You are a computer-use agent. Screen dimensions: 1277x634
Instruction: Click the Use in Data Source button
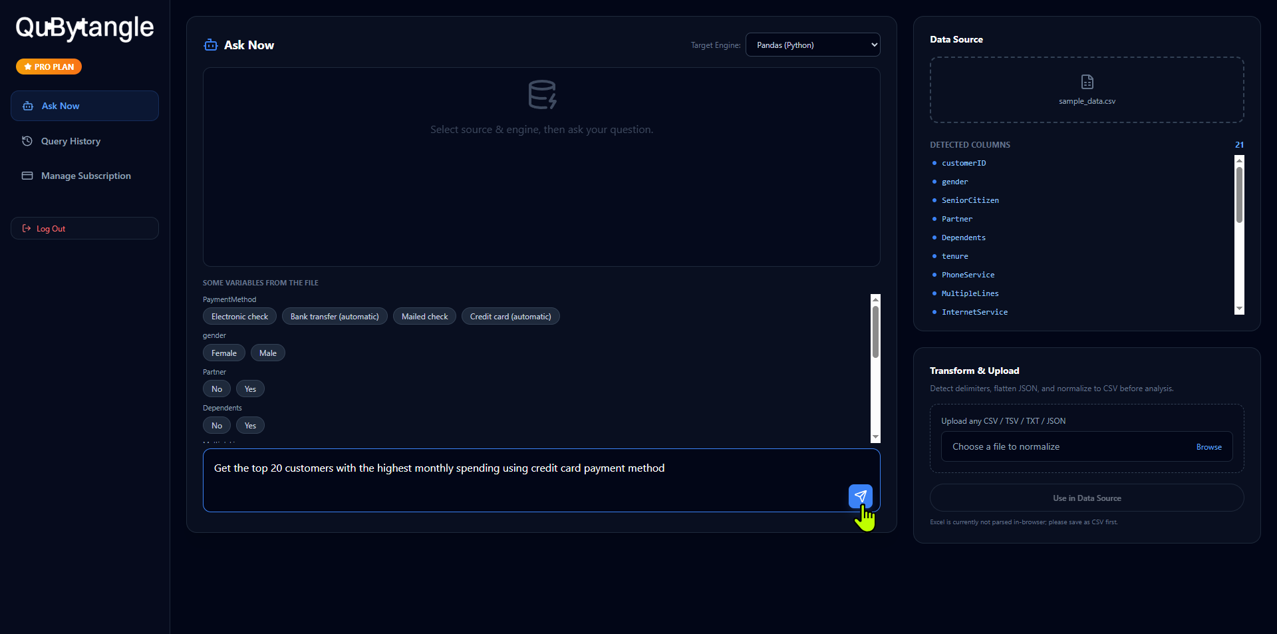1086,498
